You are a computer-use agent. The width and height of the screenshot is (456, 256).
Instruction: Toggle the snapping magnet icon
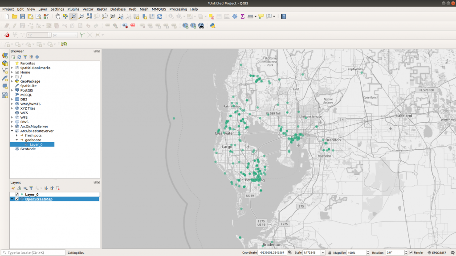pyautogui.click(x=7, y=35)
